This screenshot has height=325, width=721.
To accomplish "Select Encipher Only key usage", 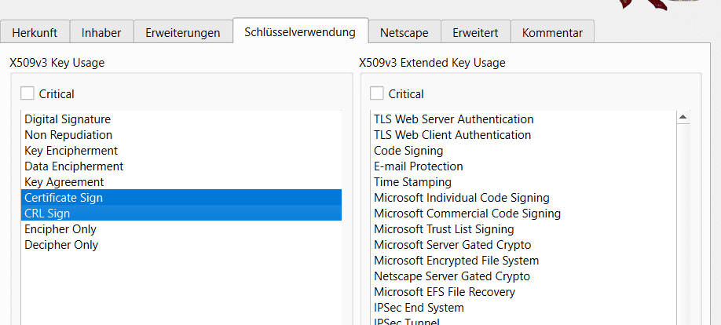I will coord(181,228).
